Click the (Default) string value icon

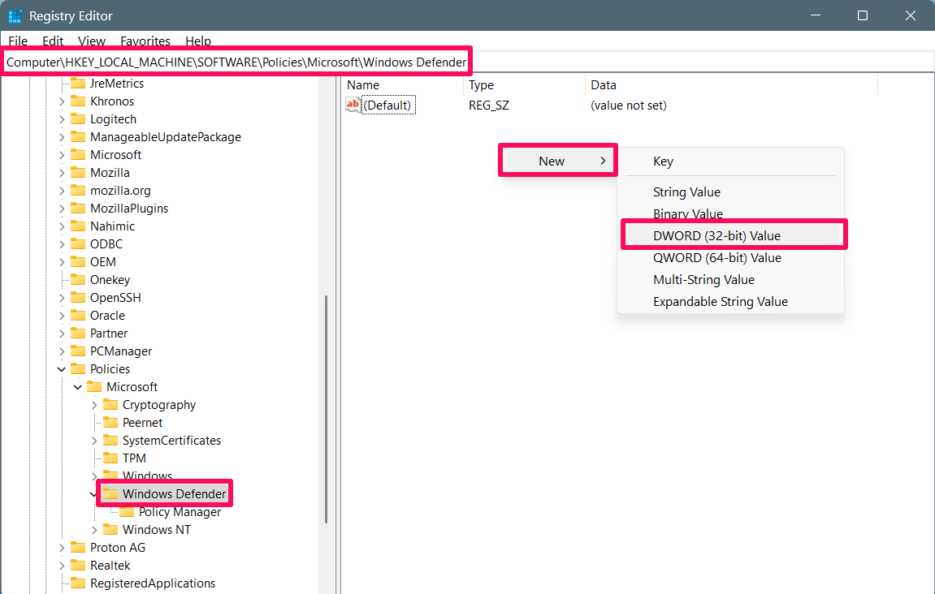coord(353,105)
